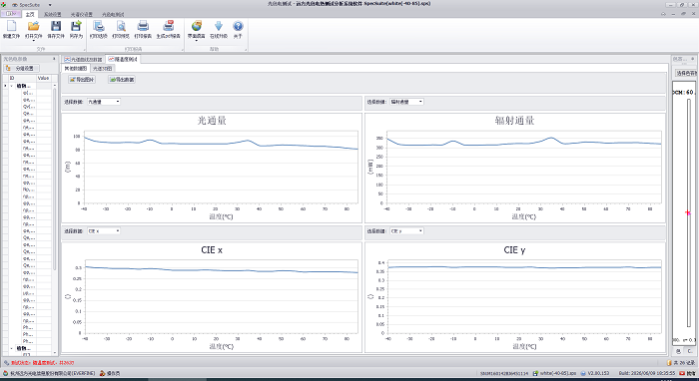The width and height of the screenshot is (699, 381).
Task: Open print options icon in ribbon
Action: coord(99,29)
